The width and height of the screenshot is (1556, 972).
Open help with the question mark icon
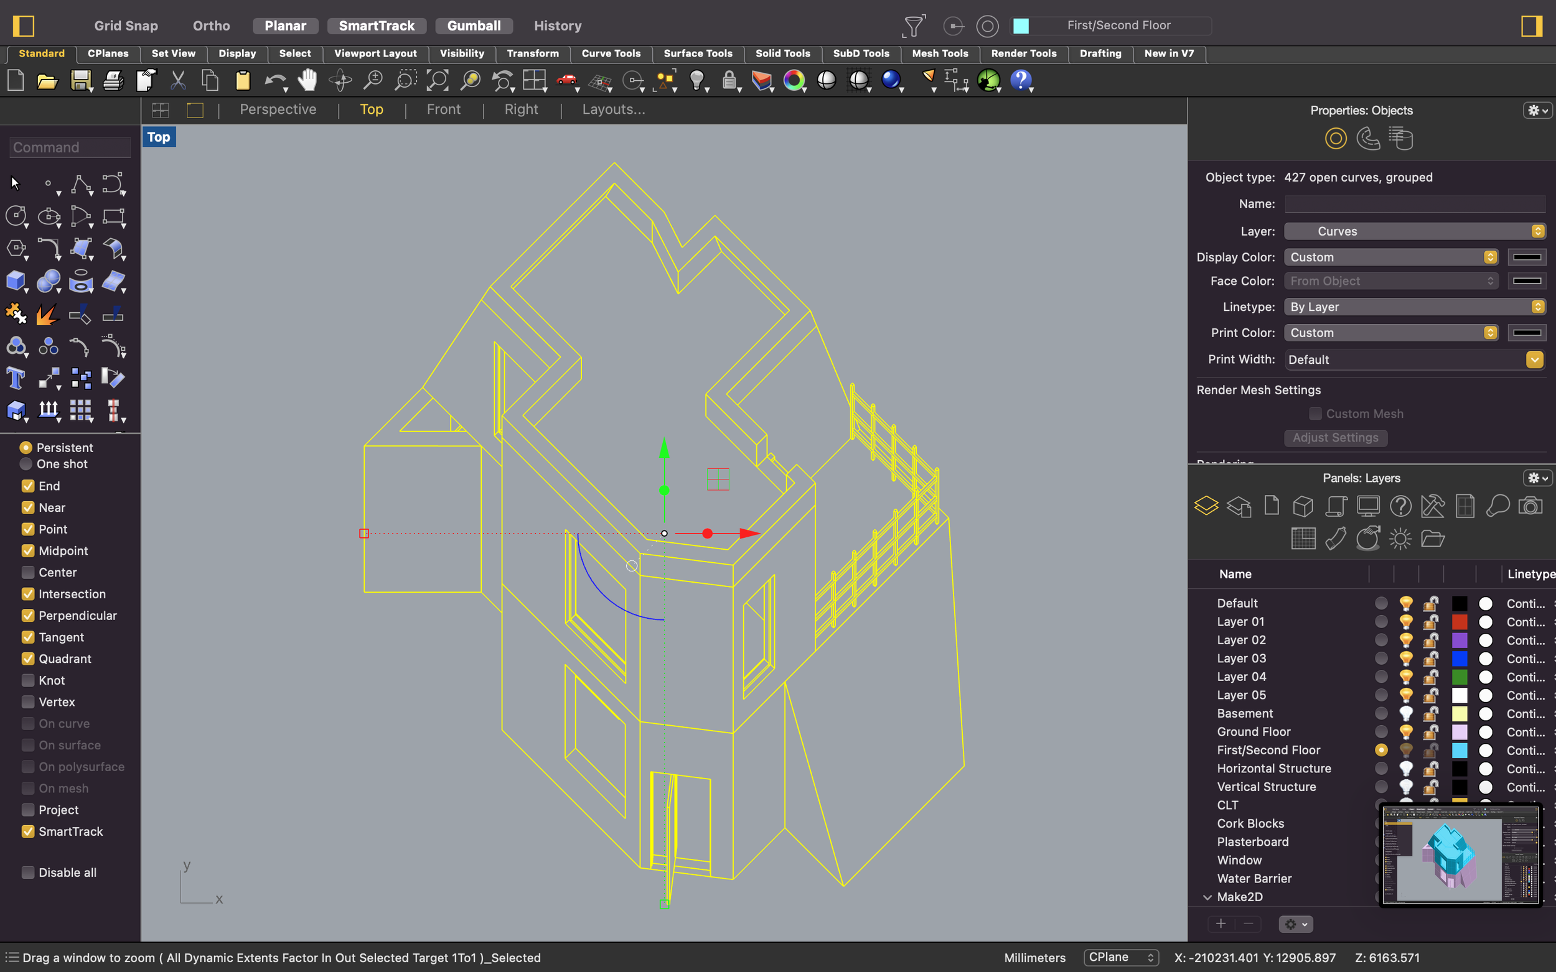pyautogui.click(x=1021, y=81)
